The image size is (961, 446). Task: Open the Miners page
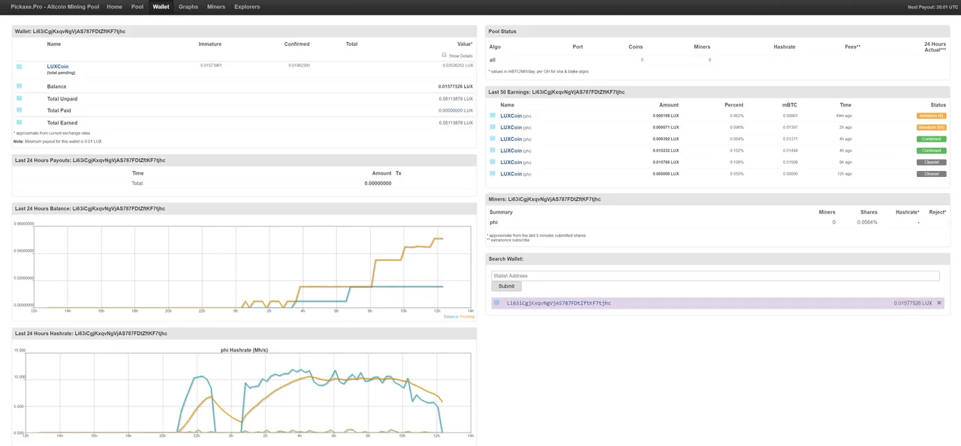click(216, 7)
